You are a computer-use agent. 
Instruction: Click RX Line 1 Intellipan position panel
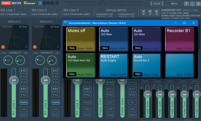[x=14, y=37]
